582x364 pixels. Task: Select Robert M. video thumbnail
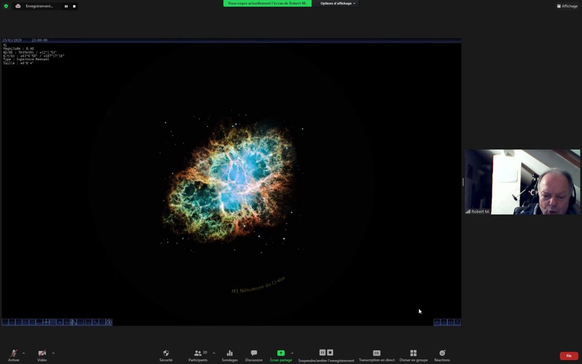522,182
